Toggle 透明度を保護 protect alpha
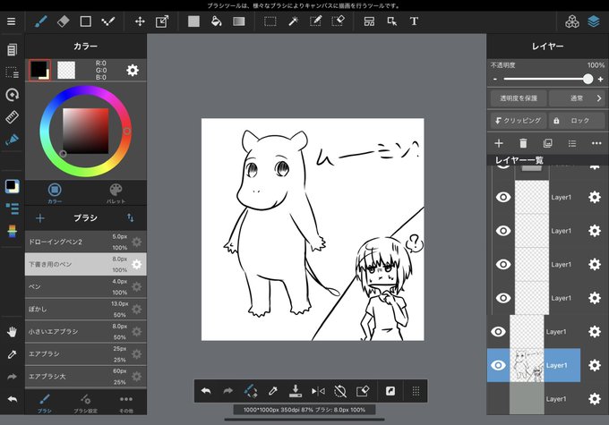Viewport: 609px width, 425px height. point(519,98)
